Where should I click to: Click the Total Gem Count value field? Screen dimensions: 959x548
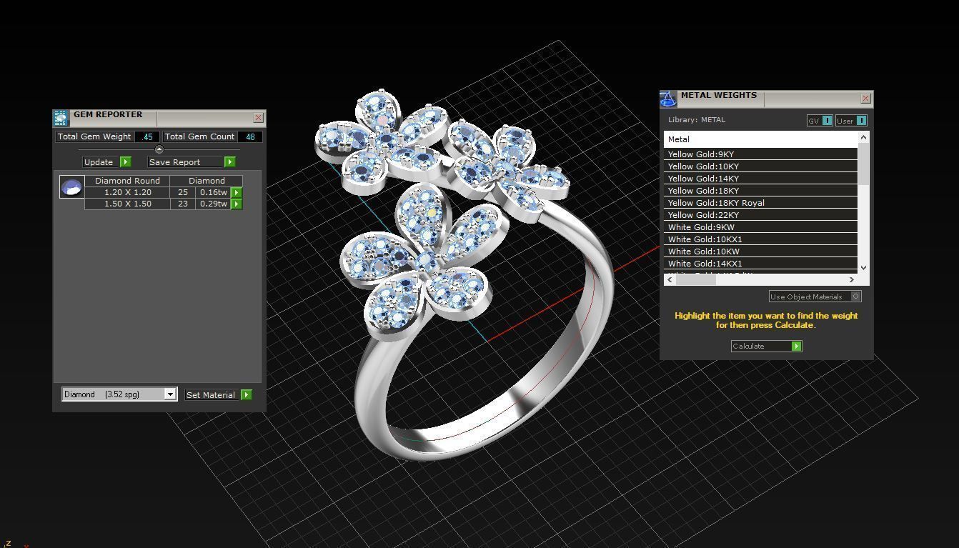point(250,136)
